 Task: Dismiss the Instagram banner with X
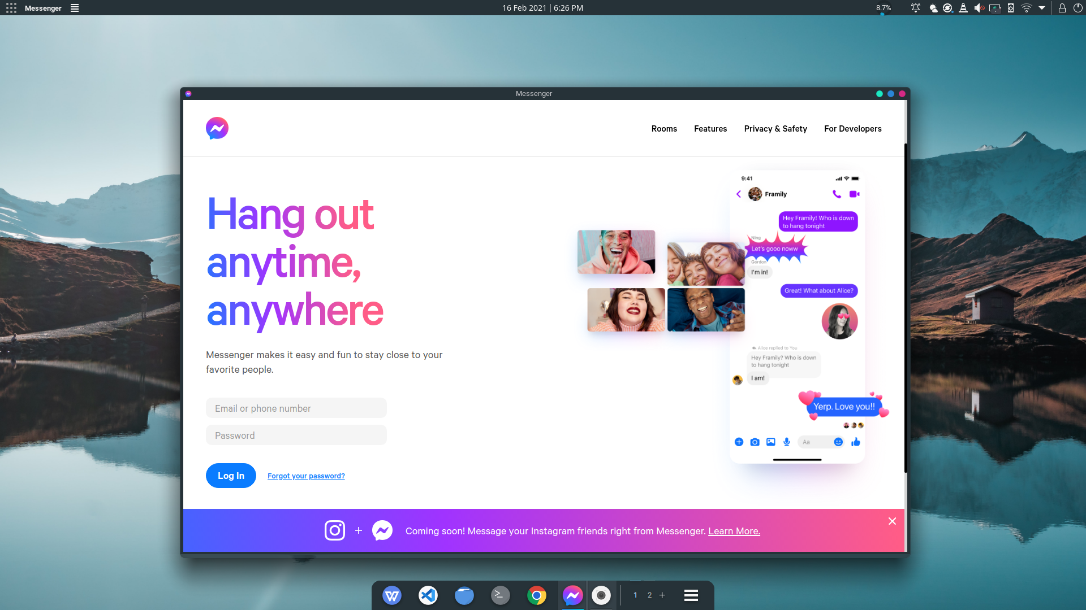(892, 521)
